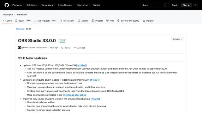Open the appearance settings icon
The image size is (202, 113).
(x=195, y=5)
